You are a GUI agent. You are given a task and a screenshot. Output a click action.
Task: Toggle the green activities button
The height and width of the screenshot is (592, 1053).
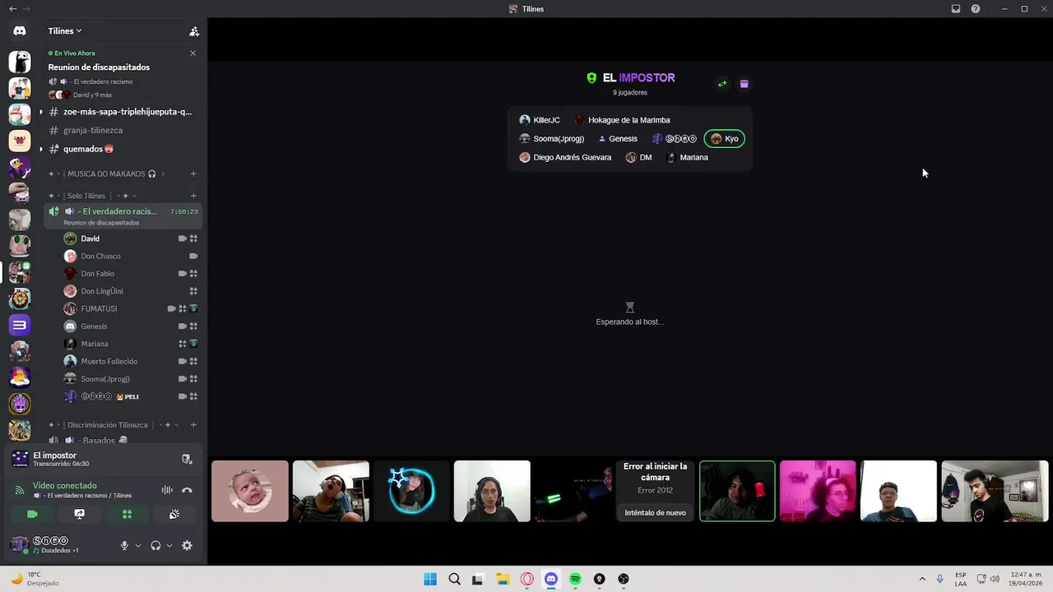pyautogui.click(x=127, y=514)
